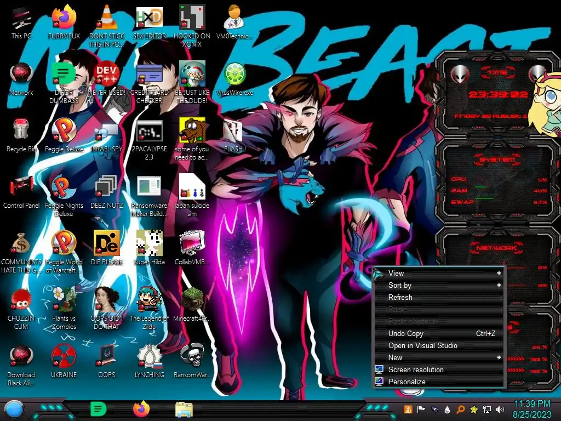The image size is (561, 421).
Task: Expand the View submenu arrow
Action: (499, 273)
